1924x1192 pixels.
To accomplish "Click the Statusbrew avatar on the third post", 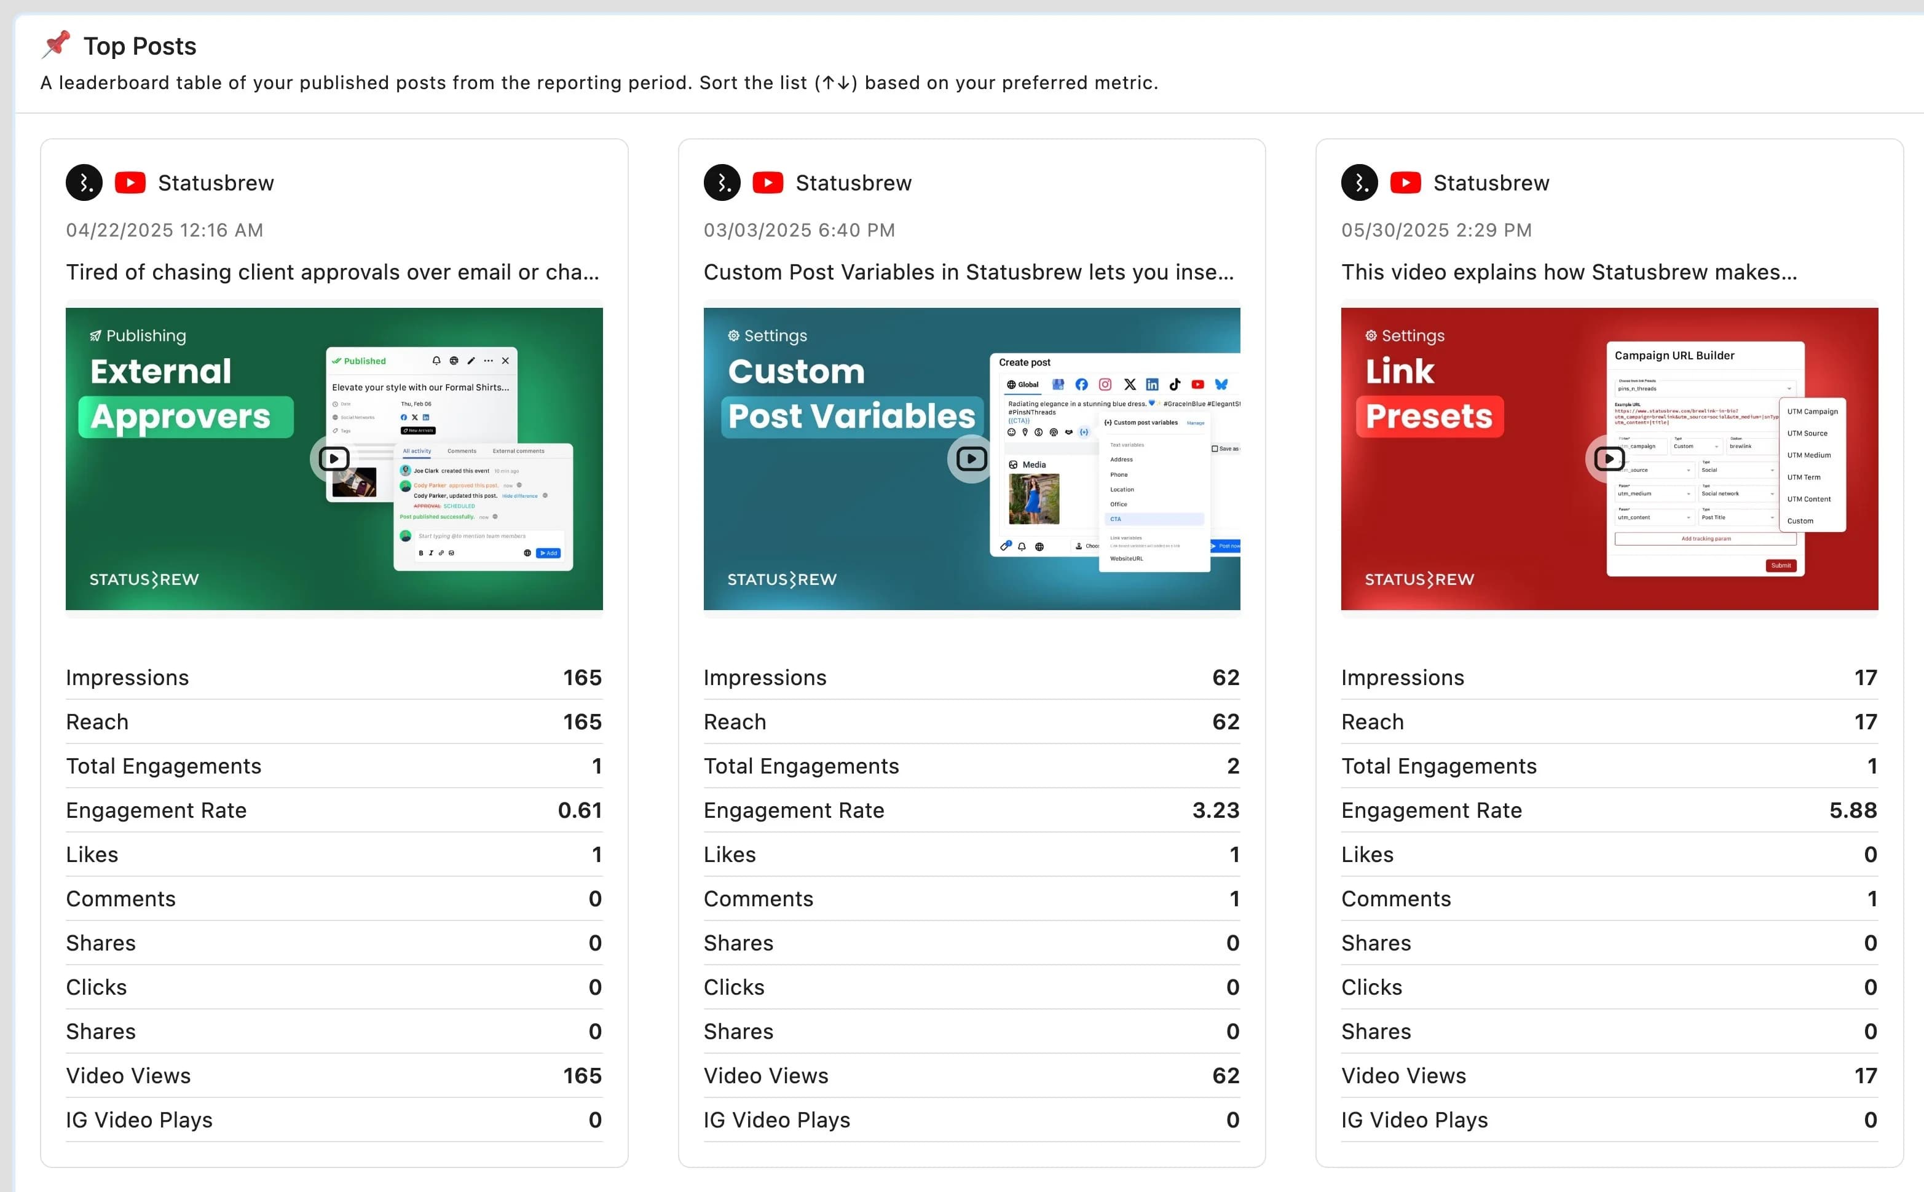I will coord(1360,183).
